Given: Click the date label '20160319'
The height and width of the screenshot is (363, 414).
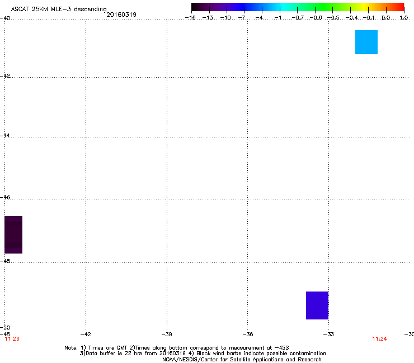Looking at the screenshot, I should 121,15.
